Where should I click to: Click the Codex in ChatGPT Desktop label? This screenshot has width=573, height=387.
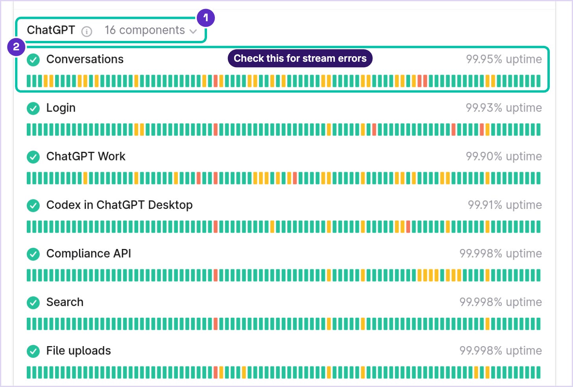(120, 205)
